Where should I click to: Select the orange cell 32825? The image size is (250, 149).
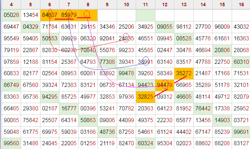[145, 97]
